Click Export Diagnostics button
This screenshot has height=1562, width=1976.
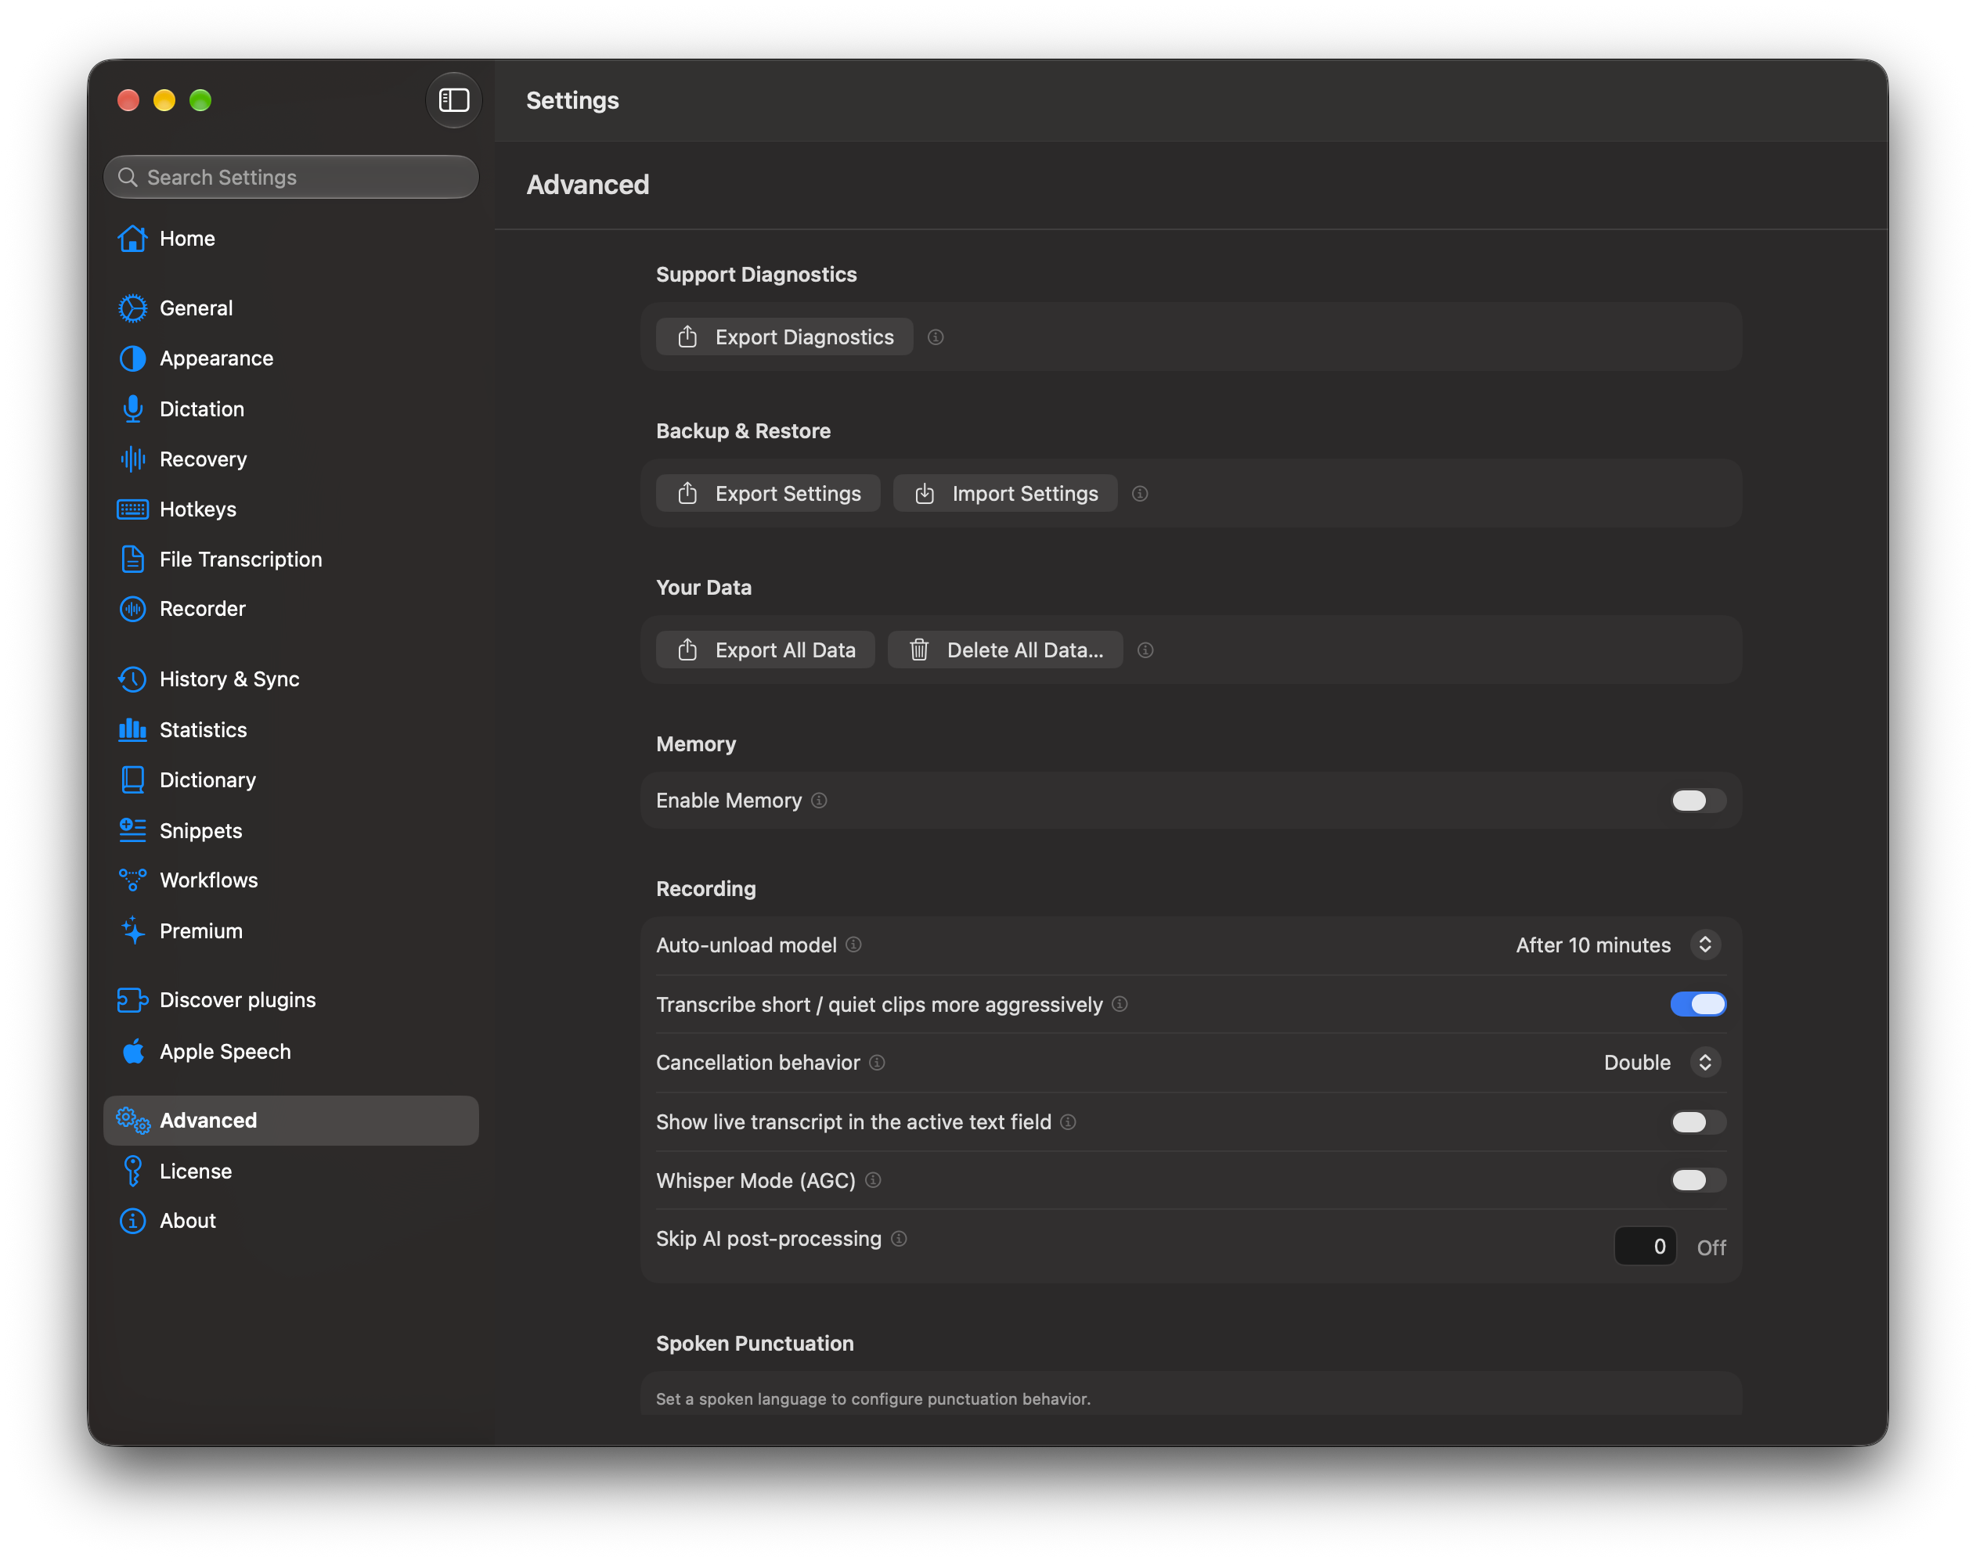pyautogui.click(x=785, y=337)
